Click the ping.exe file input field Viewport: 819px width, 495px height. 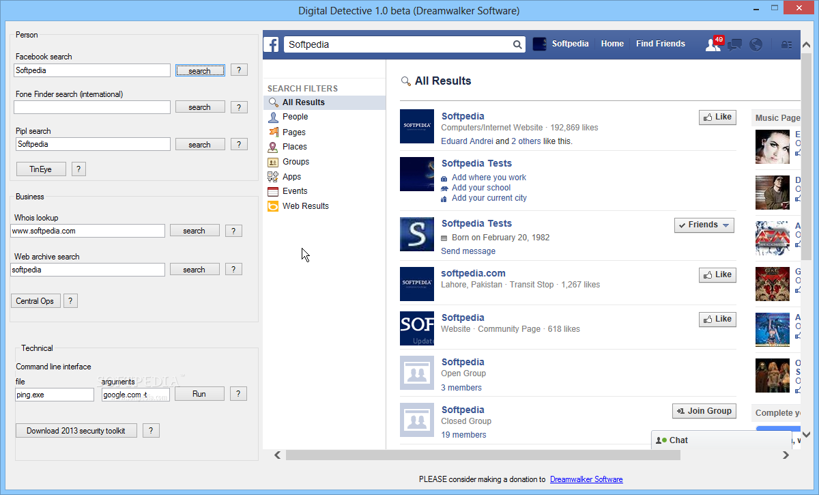click(x=55, y=395)
